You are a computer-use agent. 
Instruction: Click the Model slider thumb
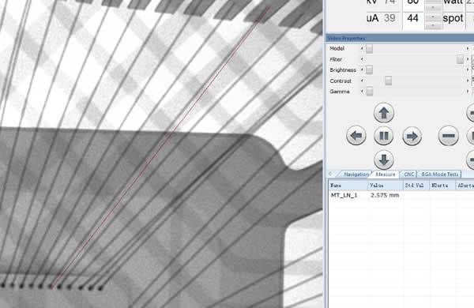370,49
